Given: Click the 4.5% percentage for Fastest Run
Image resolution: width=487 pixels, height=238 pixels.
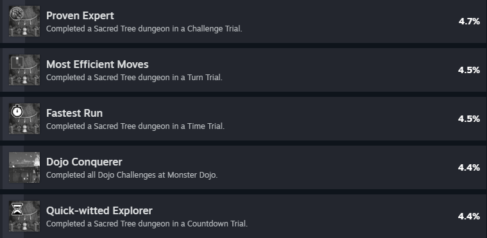Looking at the screenshot, I should [469, 119].
